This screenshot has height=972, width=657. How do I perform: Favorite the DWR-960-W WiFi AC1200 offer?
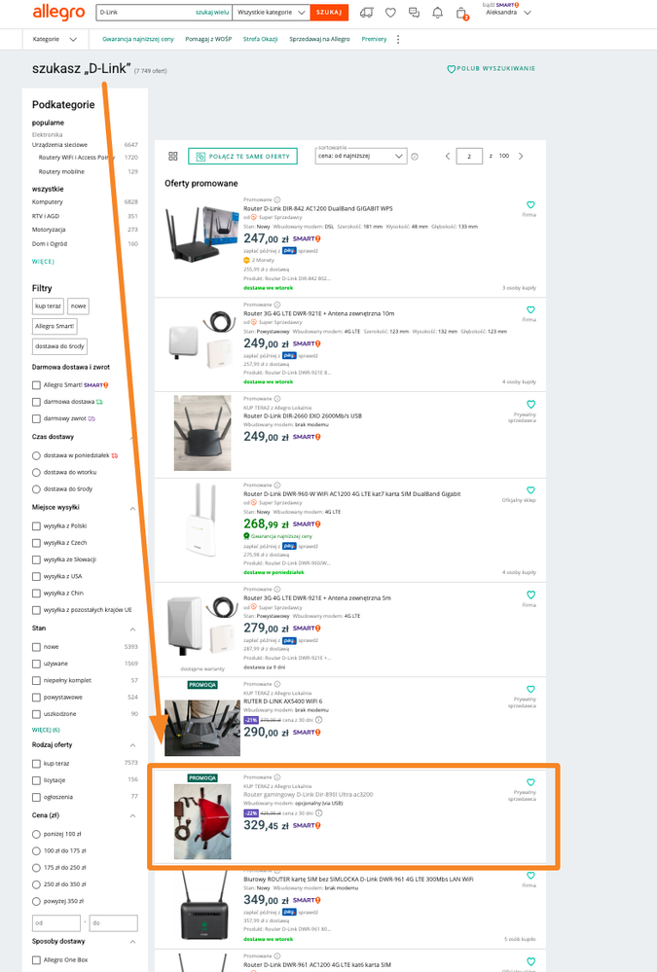530,489
